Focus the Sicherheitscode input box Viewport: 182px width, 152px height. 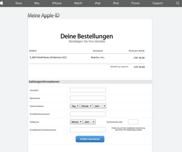coord(133,122)
